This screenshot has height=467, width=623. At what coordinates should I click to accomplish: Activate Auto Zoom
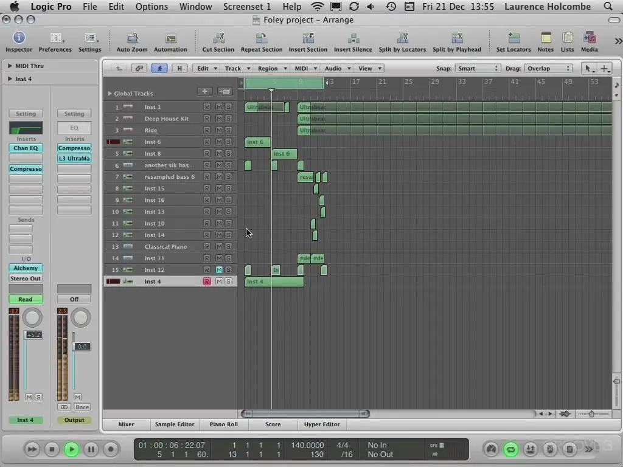[x=132, y=42]
